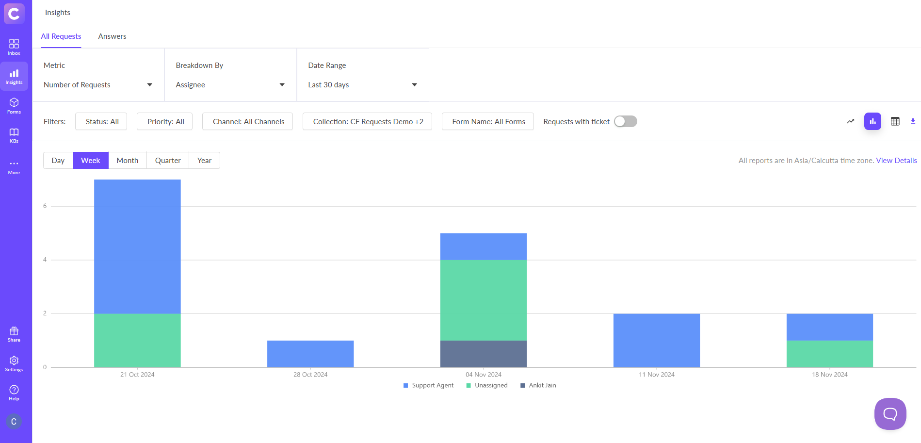
Task: Download the report using download icon
Action: (x=913, y=121)
